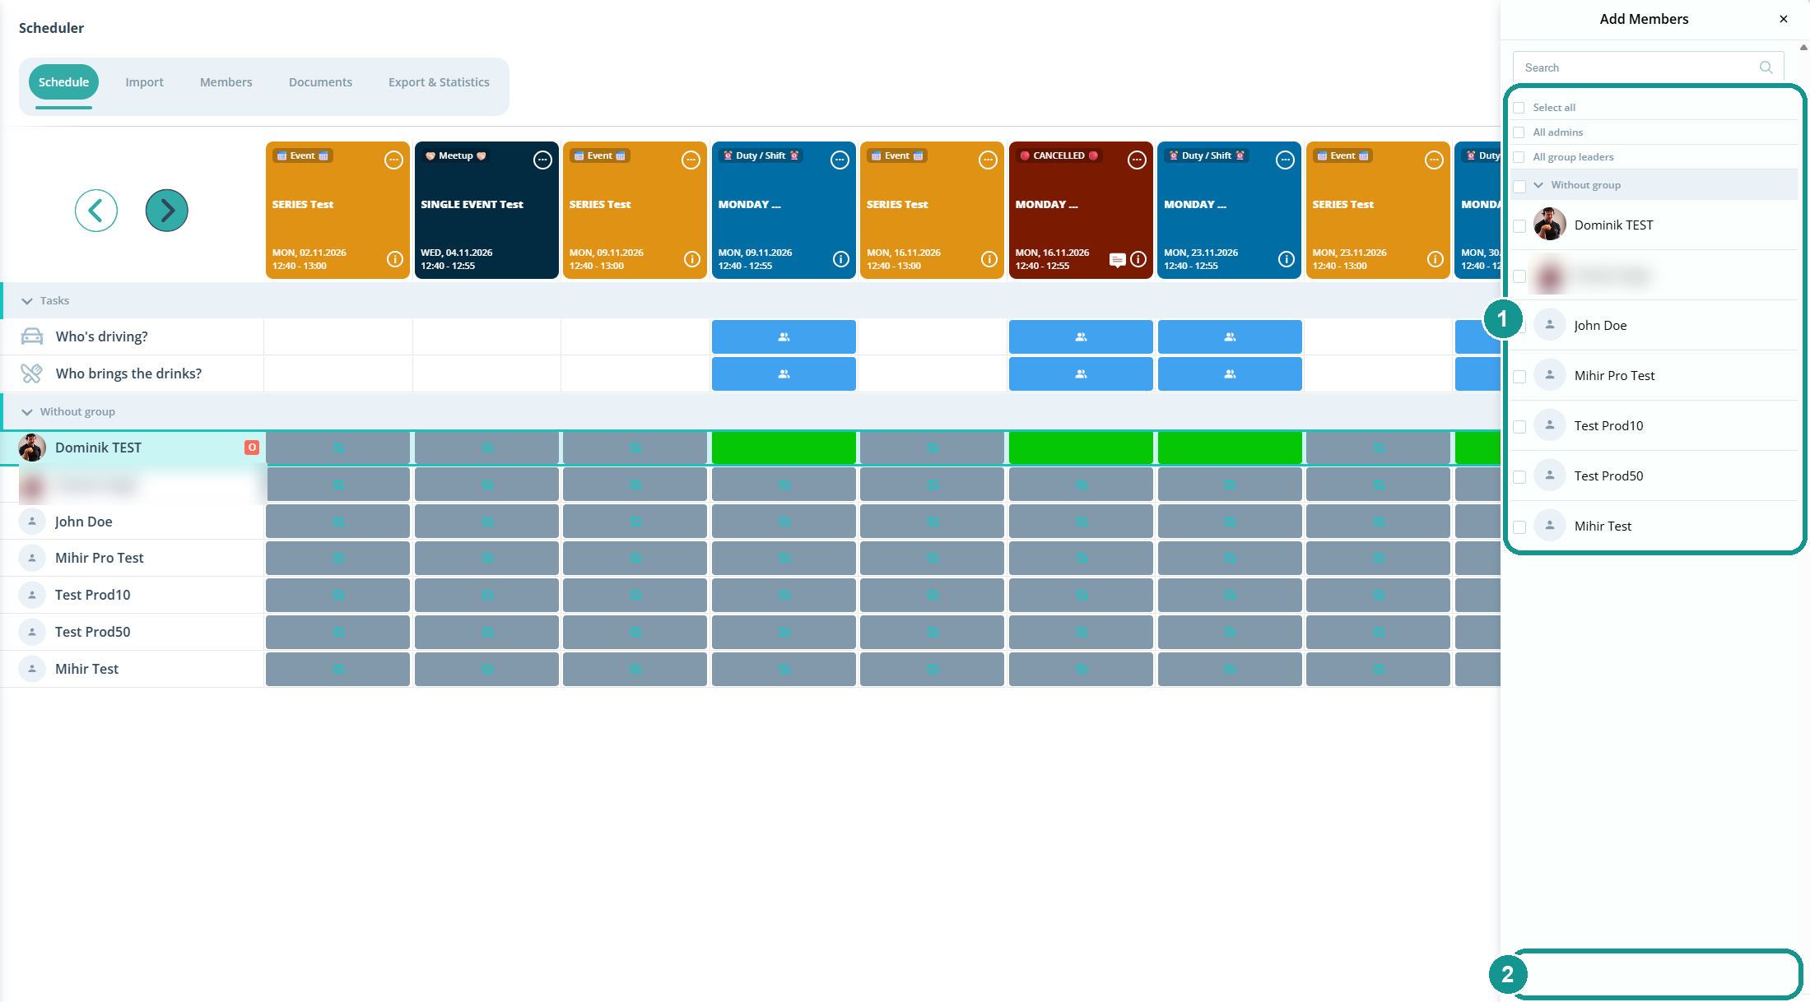The height and width of the screenshot is (1002, 1810).
Task: Switch to the Members tab
Action: [x=226, y=82]
